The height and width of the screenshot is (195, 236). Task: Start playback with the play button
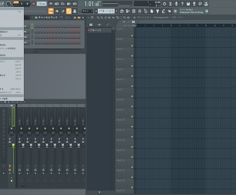22,4
